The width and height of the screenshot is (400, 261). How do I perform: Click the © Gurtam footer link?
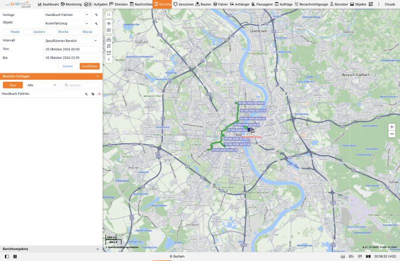click(x=177, y=257)
